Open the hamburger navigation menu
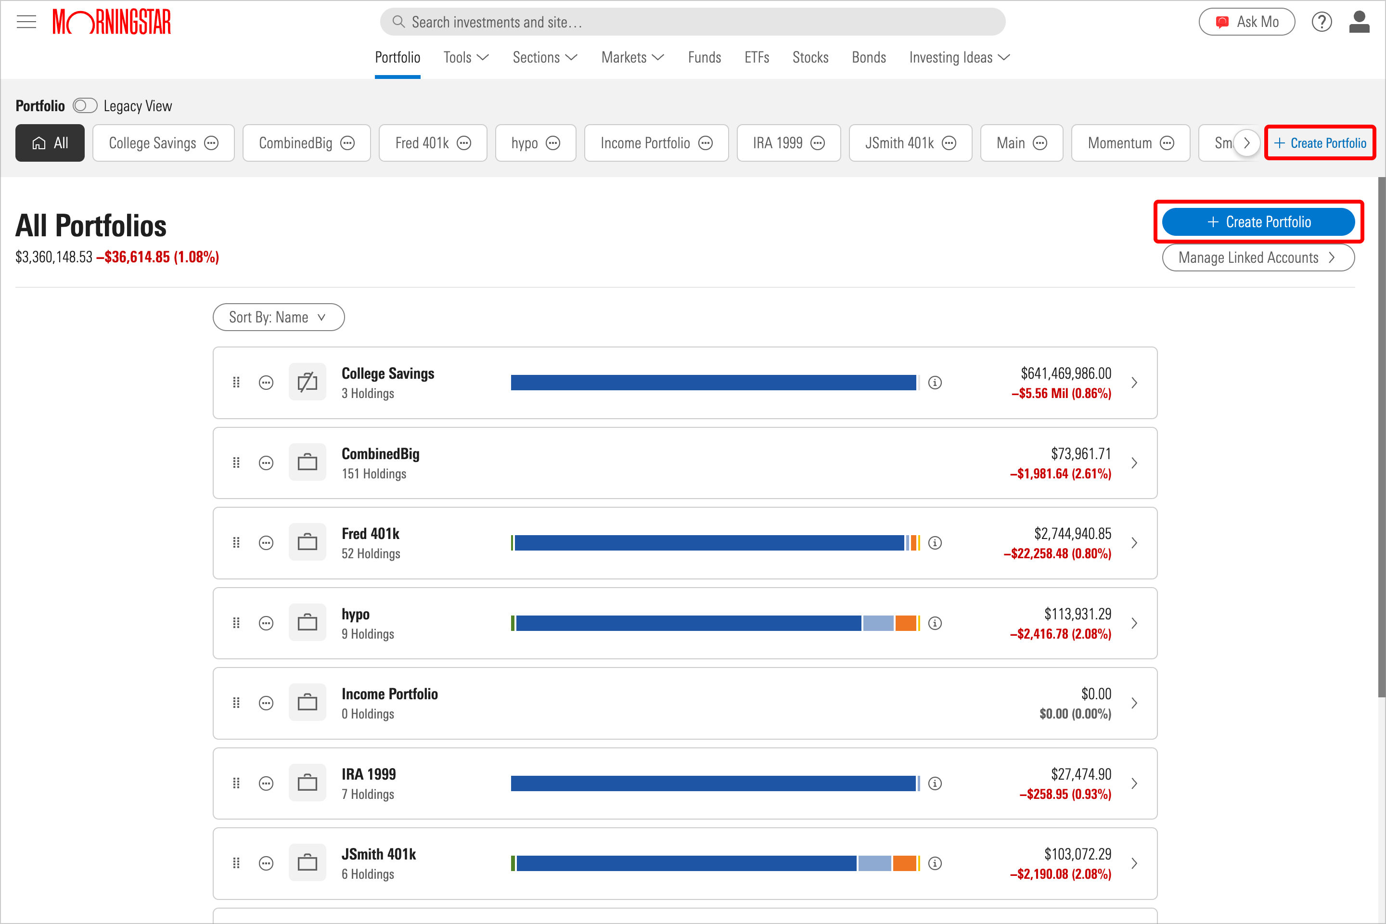 [26, 23]
